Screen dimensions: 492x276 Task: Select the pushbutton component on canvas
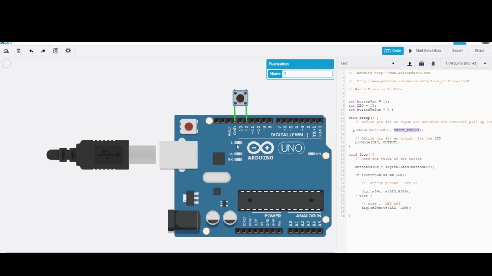[x=240, y=99]
